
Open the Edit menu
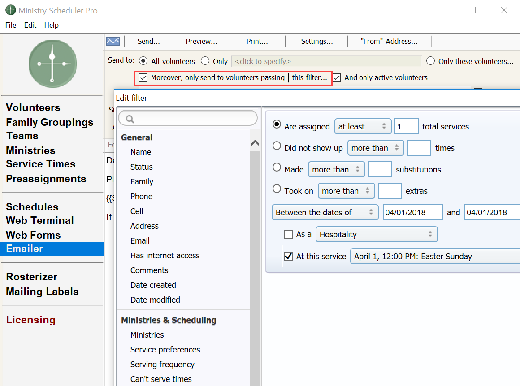tap(30, 26)
